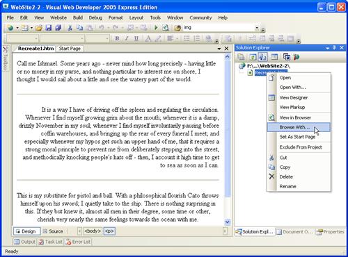Image resolution: width=348 pixels, height=257 pixels.
Task: Choose 'View in Browser' from context menu
Action: pos(299,117)
